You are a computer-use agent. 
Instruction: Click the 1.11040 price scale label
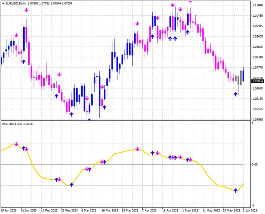tap(257, 5)
